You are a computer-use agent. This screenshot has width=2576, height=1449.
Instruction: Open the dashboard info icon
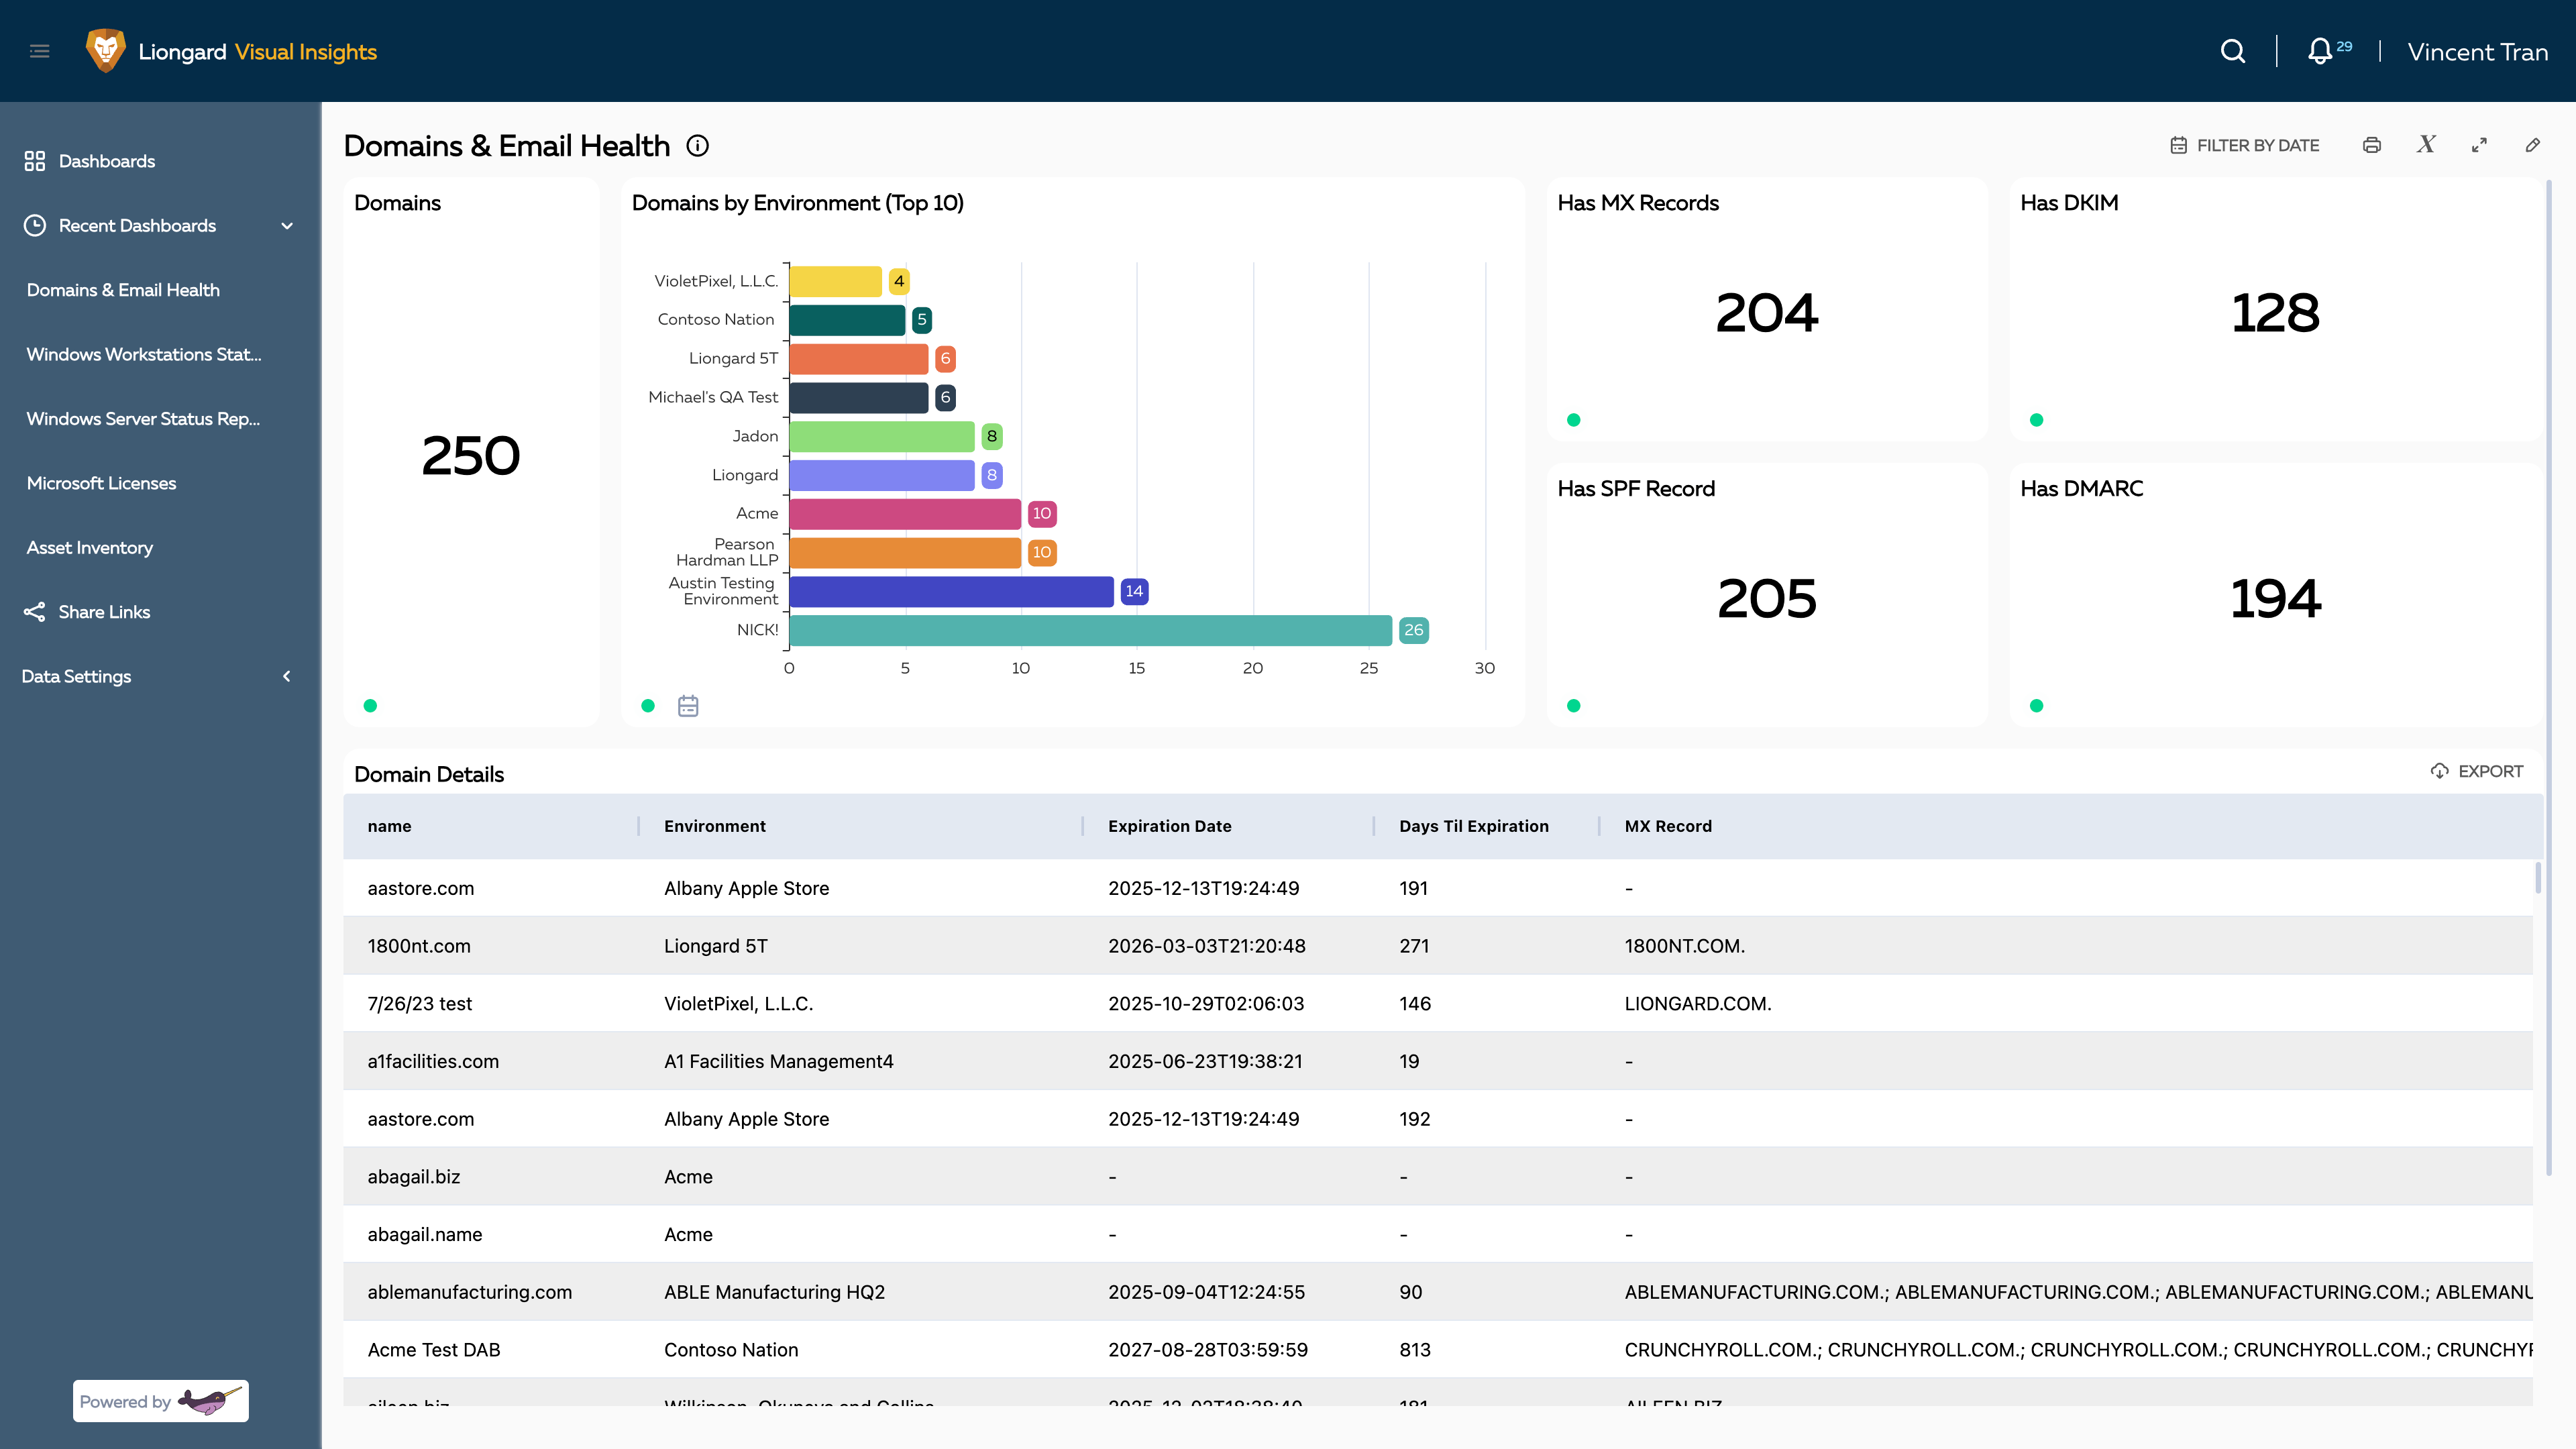(698, 146)
